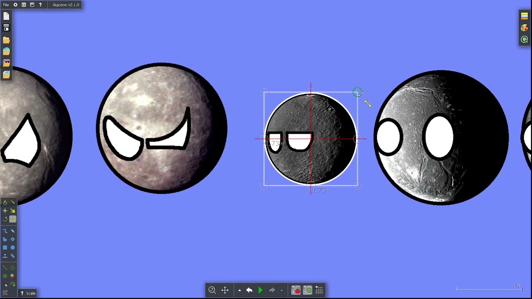Select the Spring tool
This screenshot has height=299, width=532.
5,268
